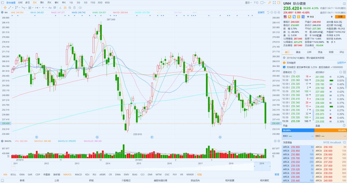Open the quote panel layout icon beside UNH
The height and width of the screenshot is (183, 347).
coord(344,4)
